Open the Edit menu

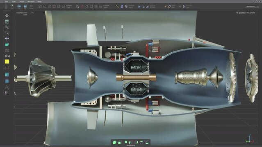[x=14, y=2]
